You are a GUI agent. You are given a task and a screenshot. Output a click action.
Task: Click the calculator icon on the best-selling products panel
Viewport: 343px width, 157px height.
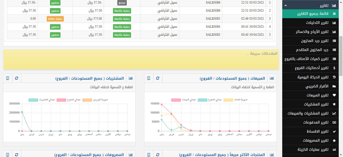(149, 154)
